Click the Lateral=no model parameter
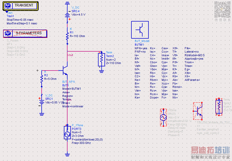 point(192,52)
